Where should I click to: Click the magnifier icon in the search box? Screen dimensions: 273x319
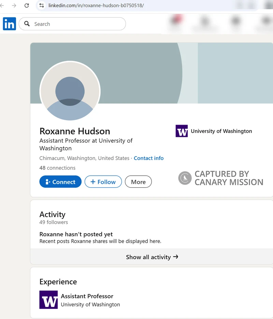pyautogui.click(x=27, y=24)
